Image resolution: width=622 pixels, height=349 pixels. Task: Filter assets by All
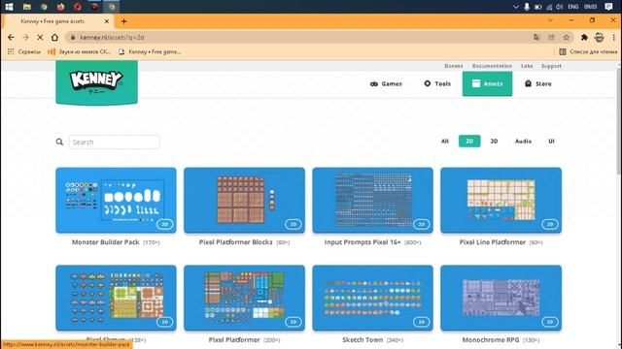pyautogui.click(x=445, y=142)
